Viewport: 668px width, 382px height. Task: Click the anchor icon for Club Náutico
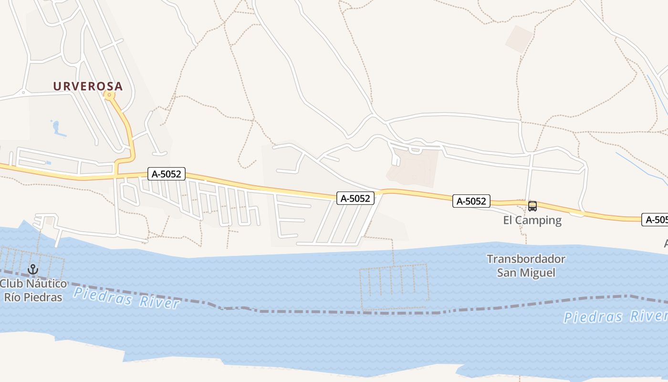[32, 270]
